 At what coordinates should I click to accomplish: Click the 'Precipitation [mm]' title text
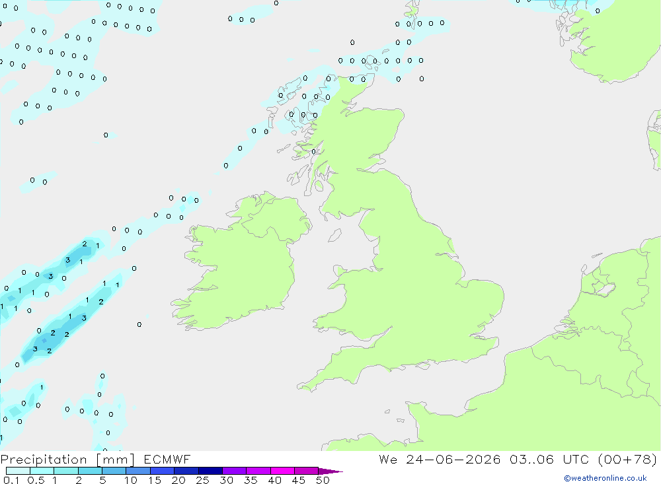pos(67,460)
